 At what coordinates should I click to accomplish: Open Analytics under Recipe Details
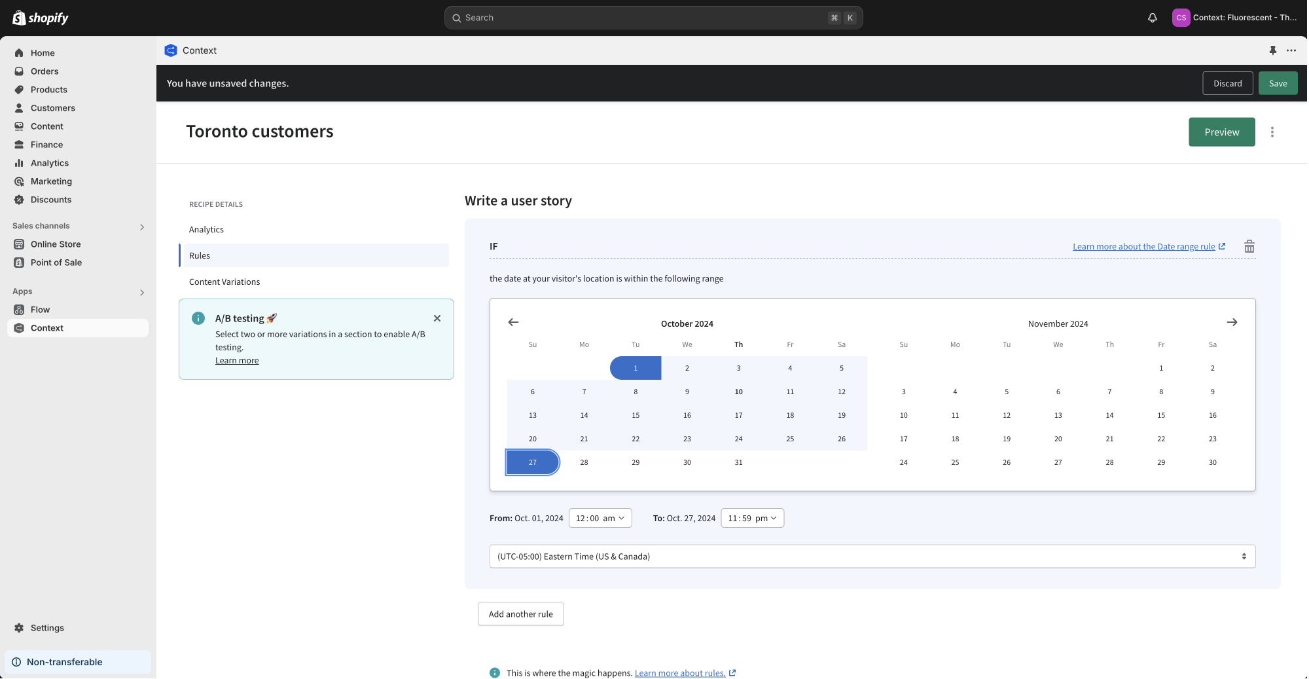206,230
